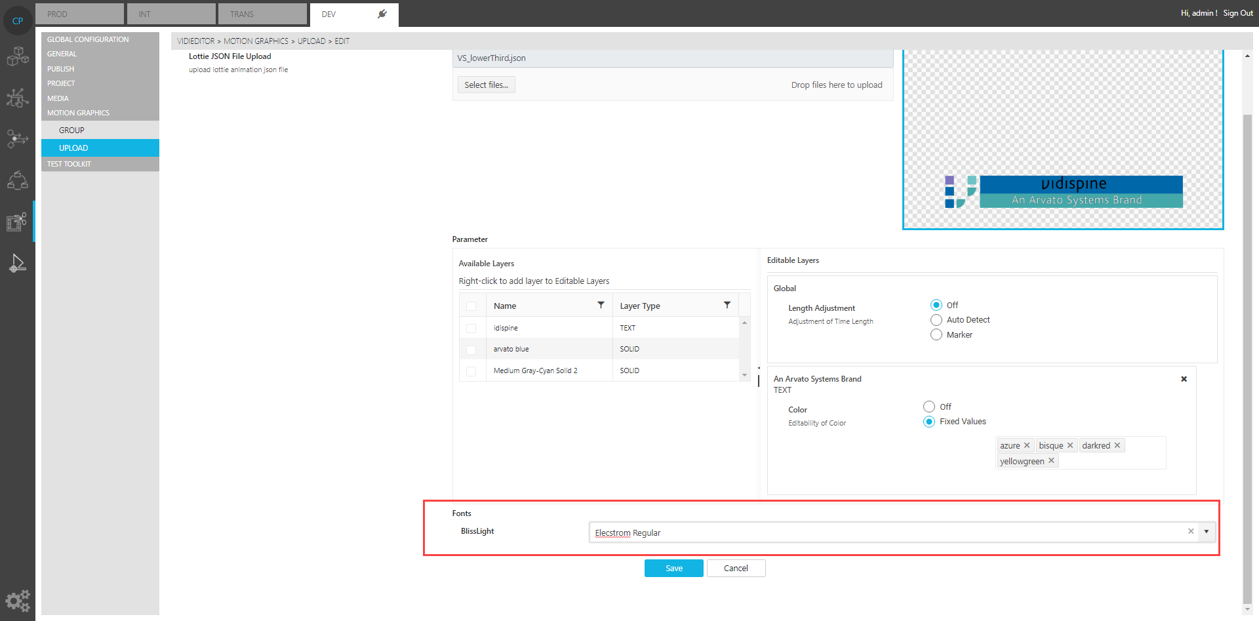Open the BlissLight font dropdown

tap(1207, 532)
